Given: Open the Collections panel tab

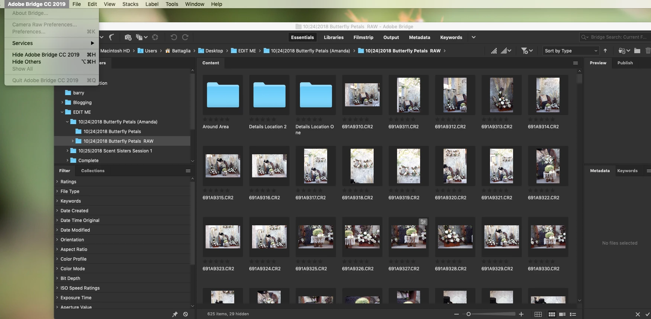Looking at the screenshot, I should click(x=93, y=171).
